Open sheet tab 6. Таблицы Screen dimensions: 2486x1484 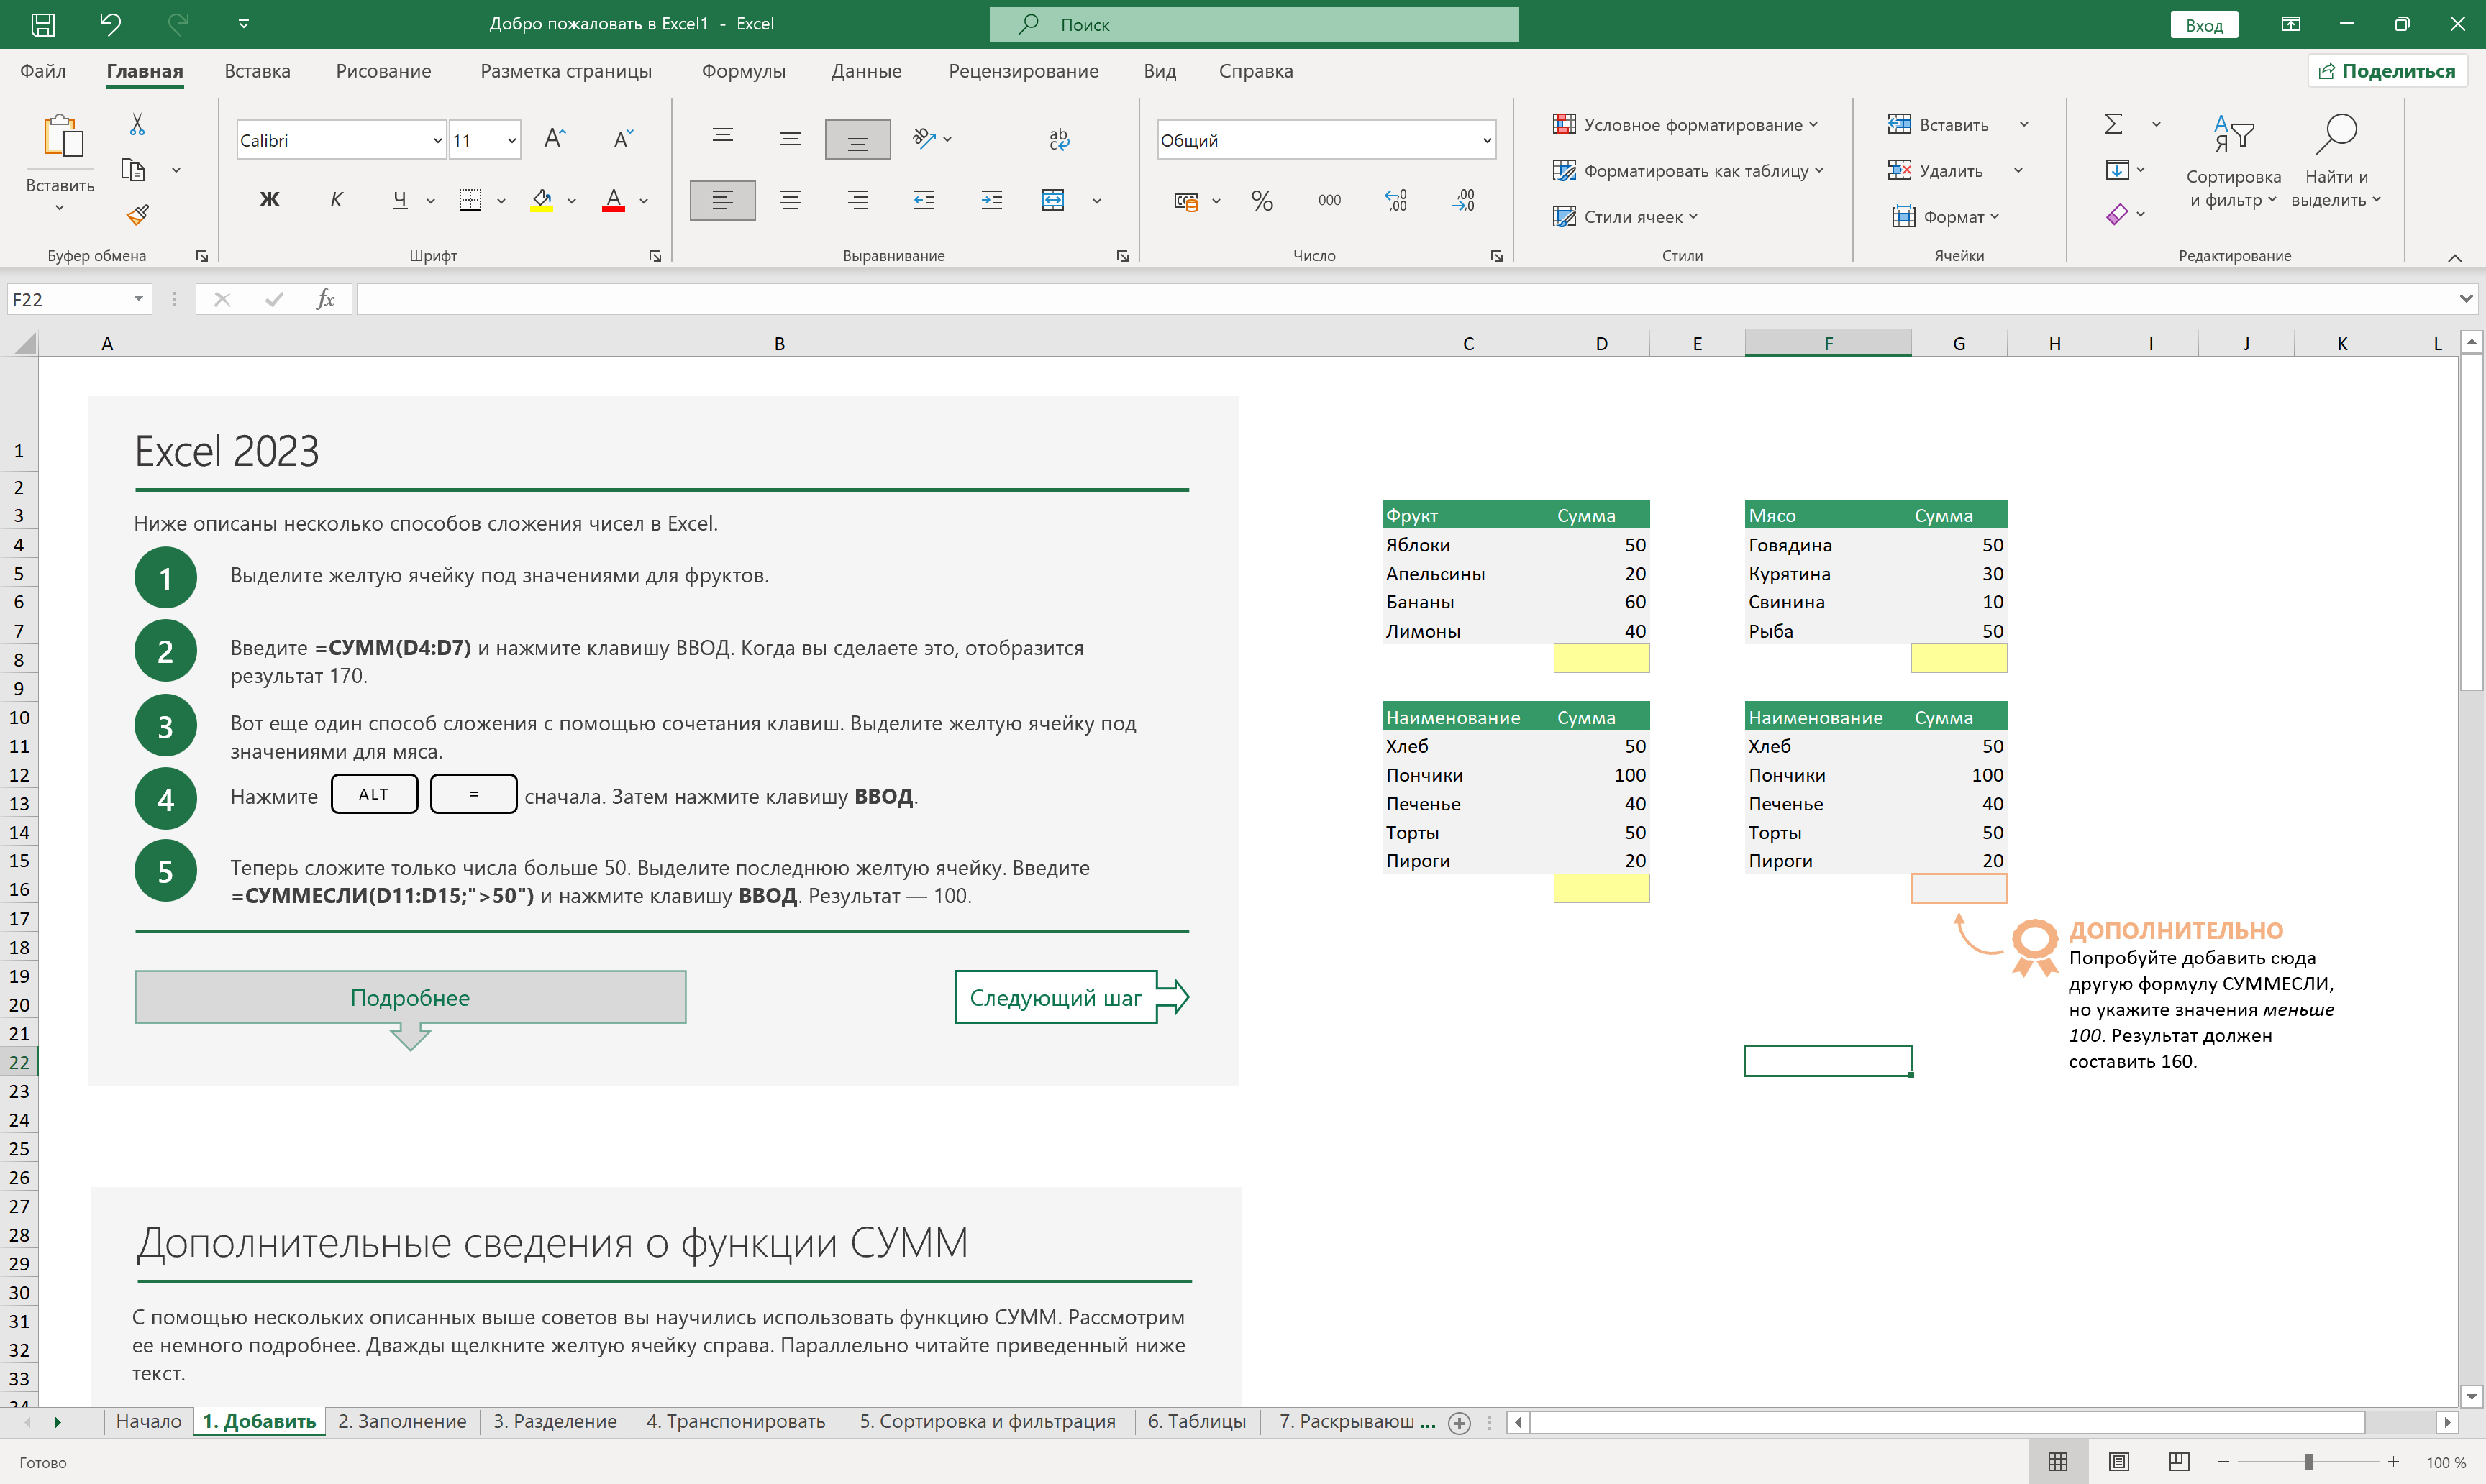click(1196, 1421)
